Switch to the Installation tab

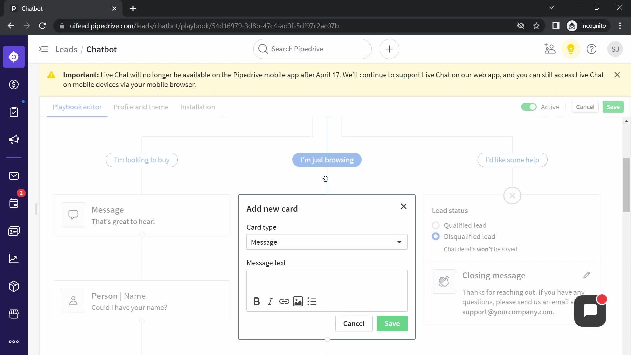198,107
